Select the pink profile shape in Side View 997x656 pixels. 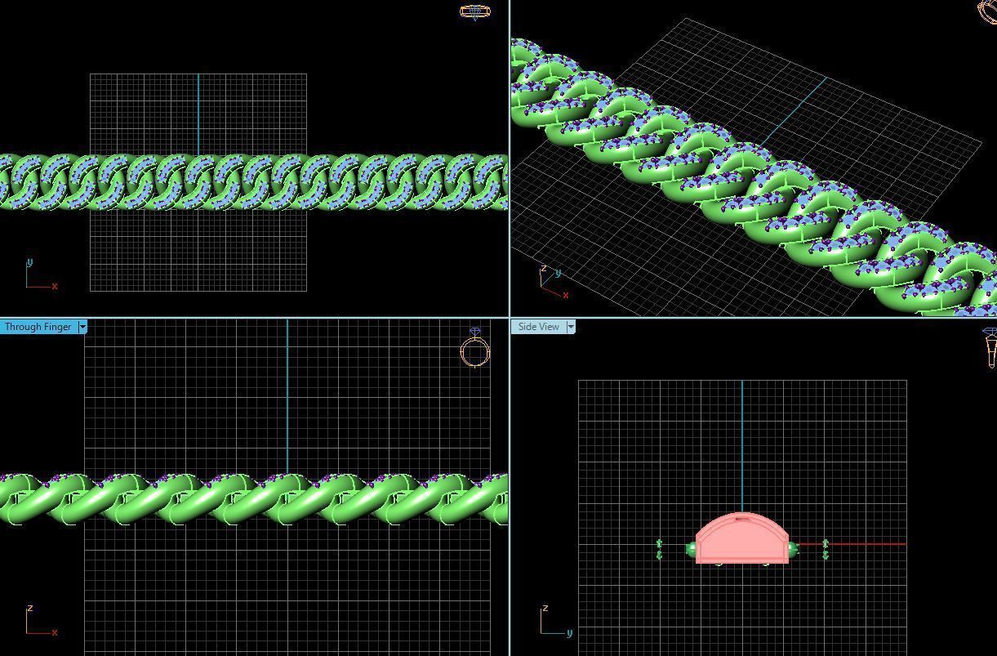(741, 539)
